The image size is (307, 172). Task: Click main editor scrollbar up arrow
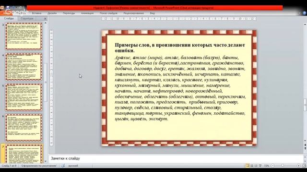[305, 24]
